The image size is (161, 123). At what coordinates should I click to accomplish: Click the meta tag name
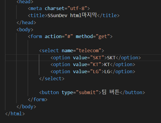36,9
